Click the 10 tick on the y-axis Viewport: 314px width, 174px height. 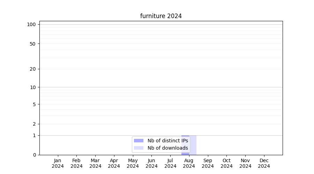[33, 87]
